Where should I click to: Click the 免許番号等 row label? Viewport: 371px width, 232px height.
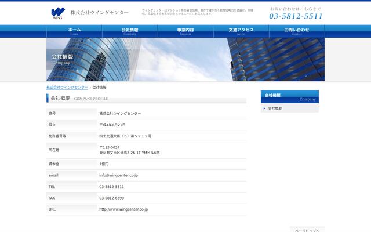[x=57, y=136]
